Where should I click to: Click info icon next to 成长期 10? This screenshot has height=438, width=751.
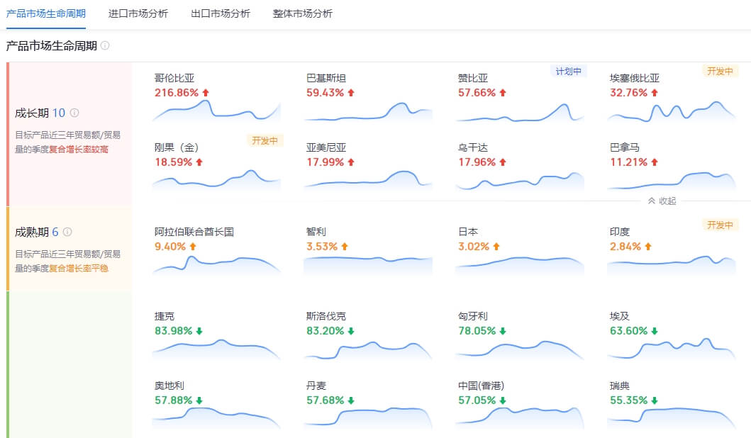74,113
